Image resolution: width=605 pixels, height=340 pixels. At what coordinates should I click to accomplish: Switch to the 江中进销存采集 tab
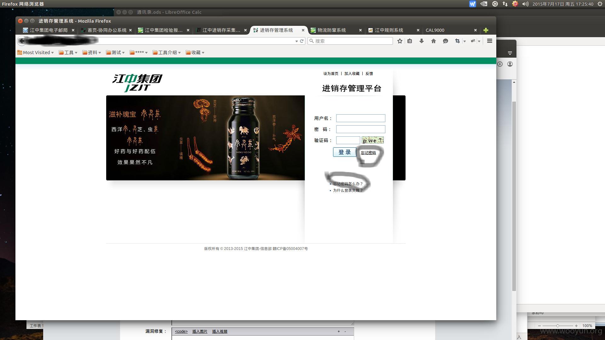coord(222,30)
